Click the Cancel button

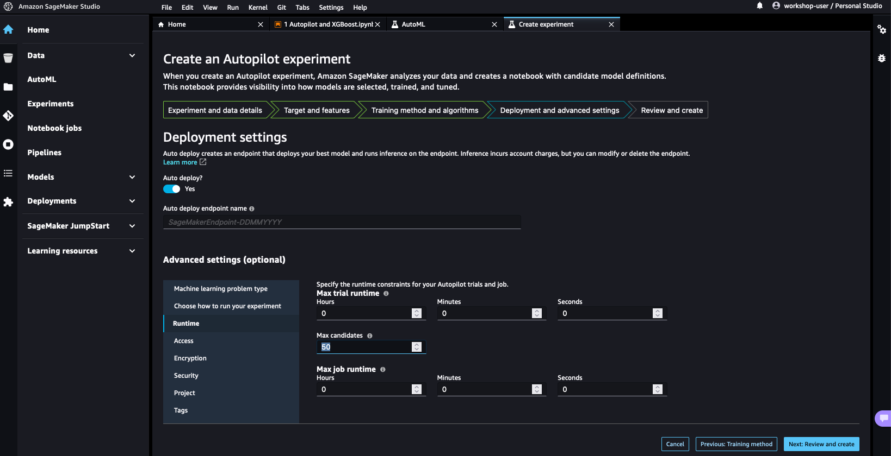675,444
